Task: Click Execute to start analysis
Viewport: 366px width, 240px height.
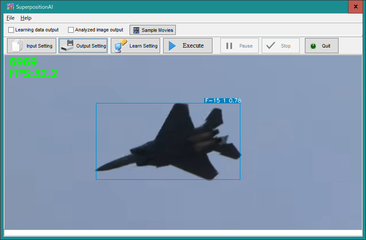Action: 188,46
